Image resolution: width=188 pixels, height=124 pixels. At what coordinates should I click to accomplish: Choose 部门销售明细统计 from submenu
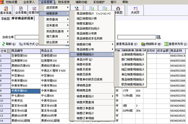130,60
